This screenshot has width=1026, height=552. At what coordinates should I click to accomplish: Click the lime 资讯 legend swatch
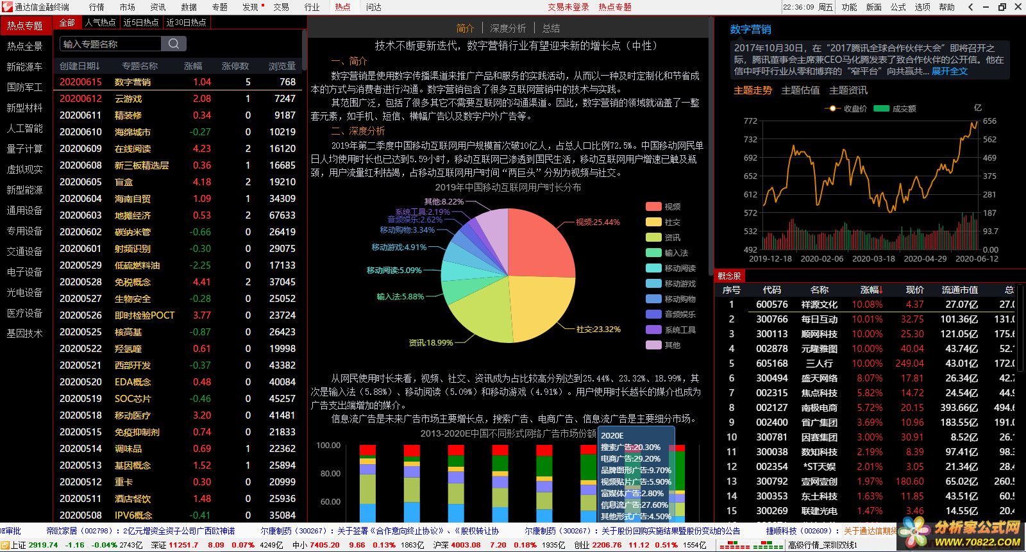(x=653, y=237)
